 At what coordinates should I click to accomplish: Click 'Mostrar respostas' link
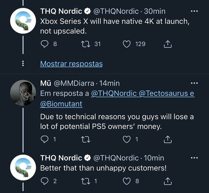point(71,64)
